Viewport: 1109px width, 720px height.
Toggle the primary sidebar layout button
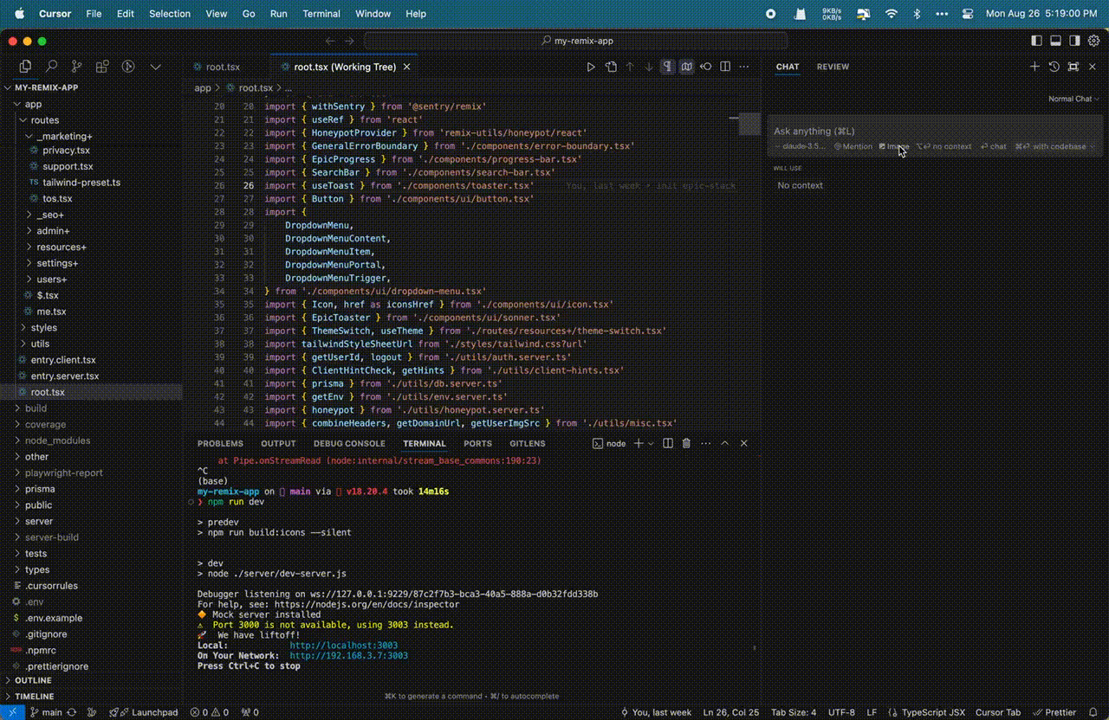pyautogui.click(x=1037, y=41)
